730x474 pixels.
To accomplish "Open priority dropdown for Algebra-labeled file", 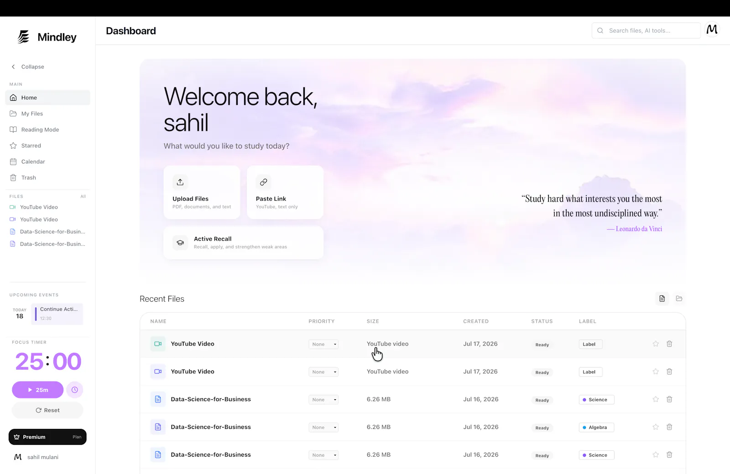I will pyautogui.click(x=323, y=428).
